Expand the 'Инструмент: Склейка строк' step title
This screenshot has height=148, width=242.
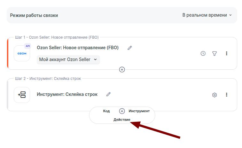[67, 94]
